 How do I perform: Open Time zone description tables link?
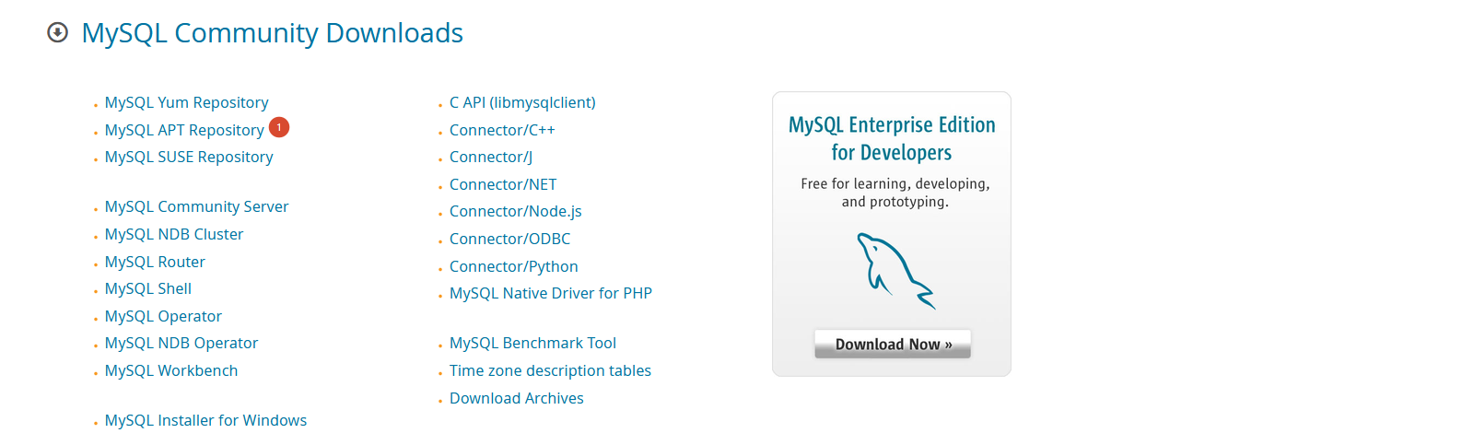point(550,370)
